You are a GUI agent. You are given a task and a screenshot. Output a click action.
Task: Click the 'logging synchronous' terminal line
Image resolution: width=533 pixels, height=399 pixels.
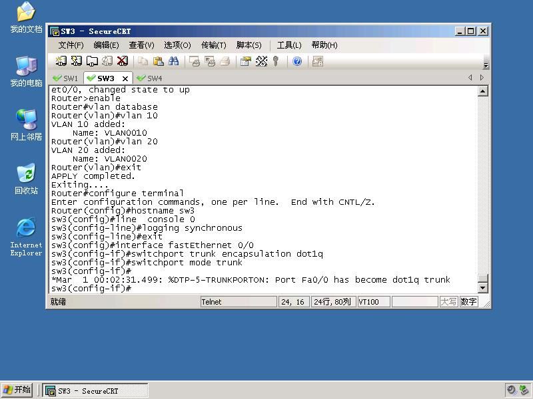point(147,228)
